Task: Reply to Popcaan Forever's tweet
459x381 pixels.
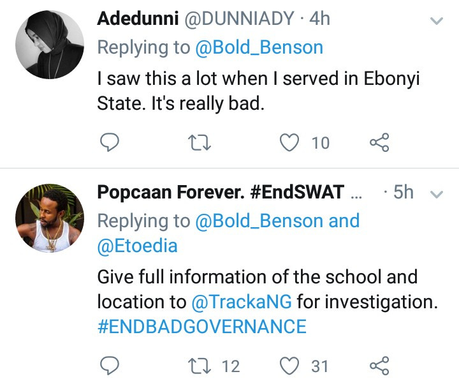Action: (x=110, y=365)
